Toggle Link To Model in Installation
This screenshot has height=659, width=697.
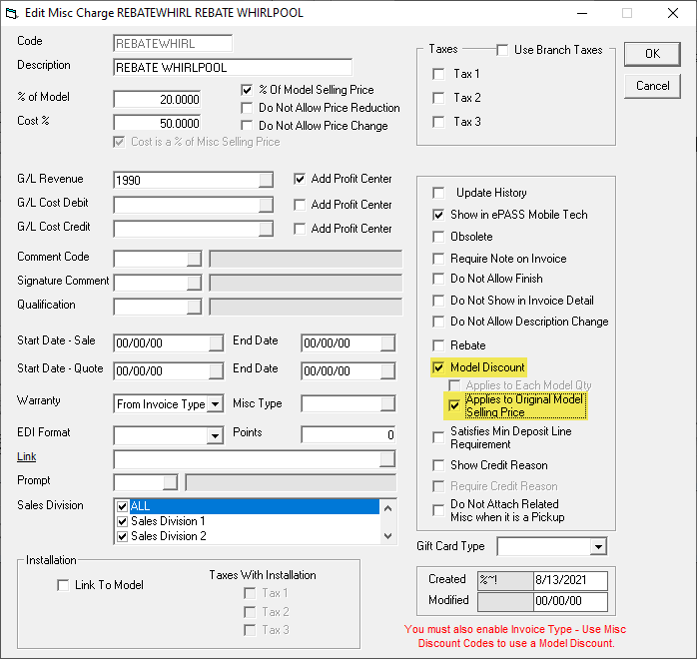tap(63, 585)
